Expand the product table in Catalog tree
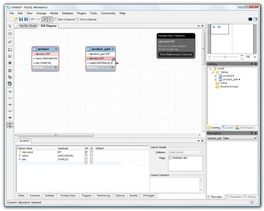 click(216, 76)
